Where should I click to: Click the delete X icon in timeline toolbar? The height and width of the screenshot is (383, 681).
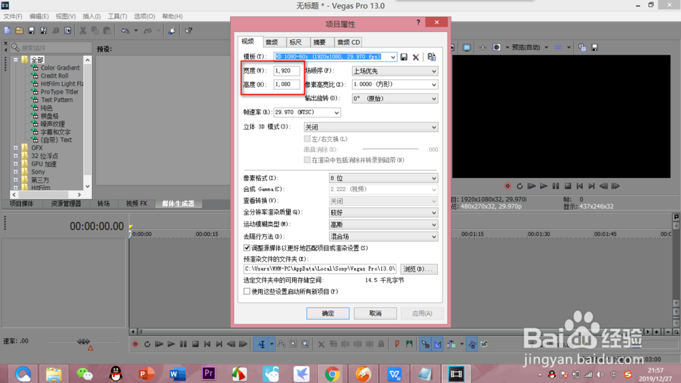pyautogui.click(x=321, y=344)
